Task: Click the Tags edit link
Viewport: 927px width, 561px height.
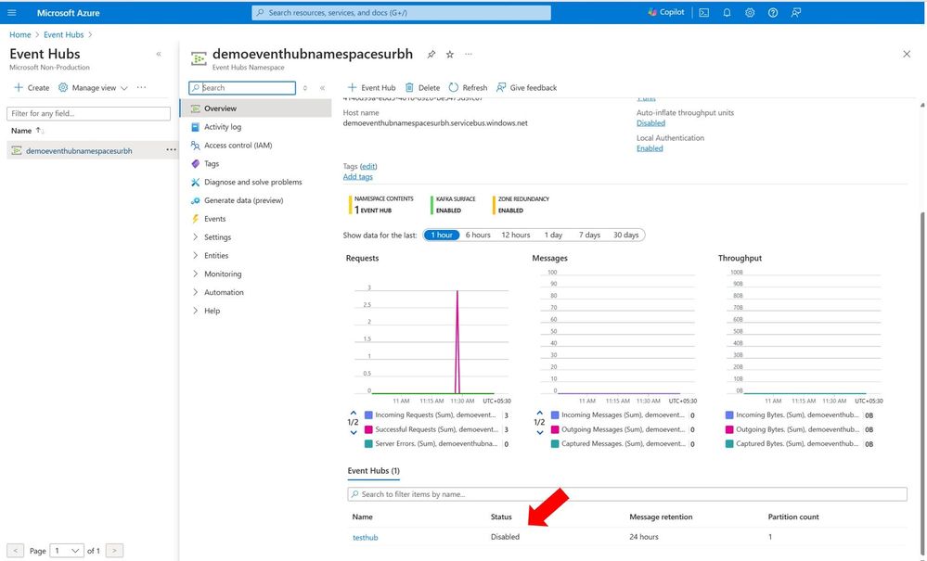Action: pyautogui.click(x=368, y=166)
